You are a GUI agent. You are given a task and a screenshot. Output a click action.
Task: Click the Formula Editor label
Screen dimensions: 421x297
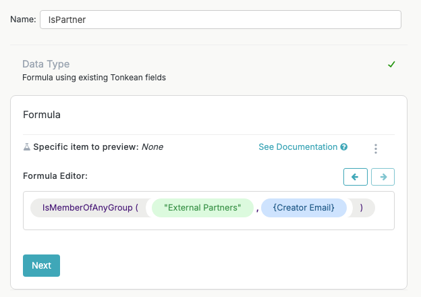coord(56,176)
